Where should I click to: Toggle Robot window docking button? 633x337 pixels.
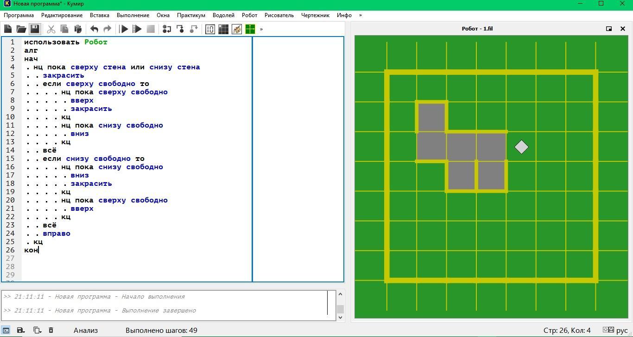pos(609,29)
